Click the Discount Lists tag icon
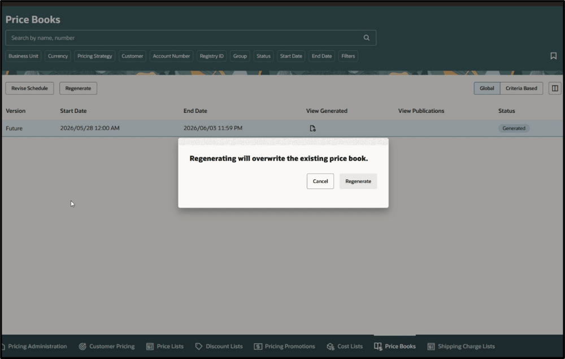The width and height of the screenshot is (565, 359). [198, 347]
